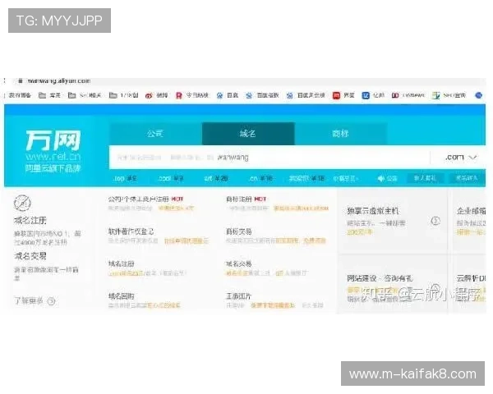
Task: Open the 百度指数 bookmark
Action: pyautogui.click(x=262, y=95)
